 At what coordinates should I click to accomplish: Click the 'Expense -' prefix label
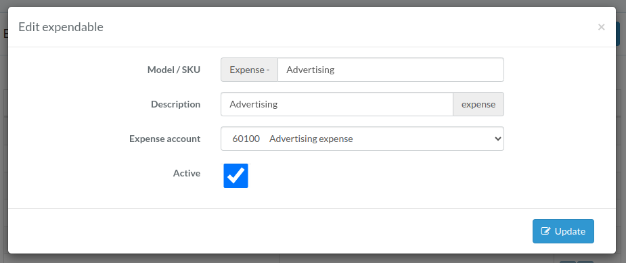(249, 70)
